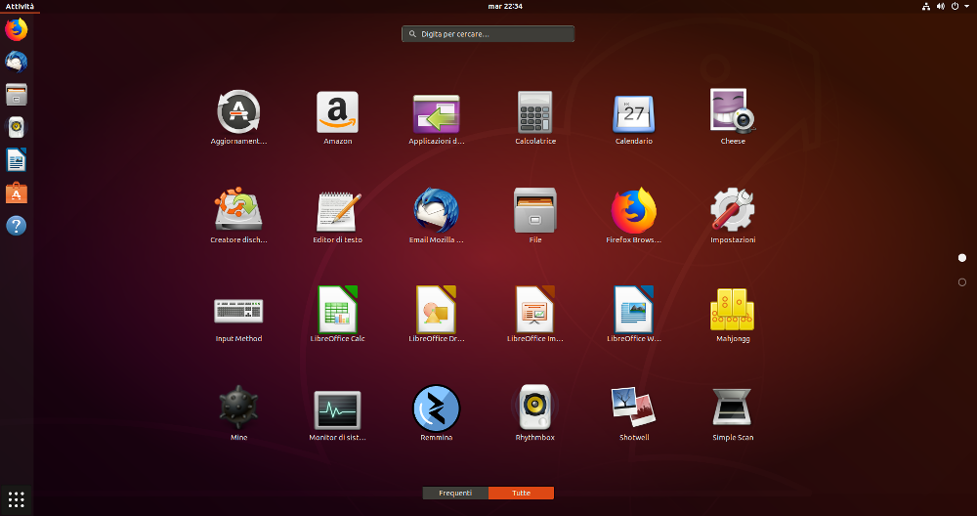The image size is (977, 516).
Task: Launch LibreOffice Calc
Action: 337,309
